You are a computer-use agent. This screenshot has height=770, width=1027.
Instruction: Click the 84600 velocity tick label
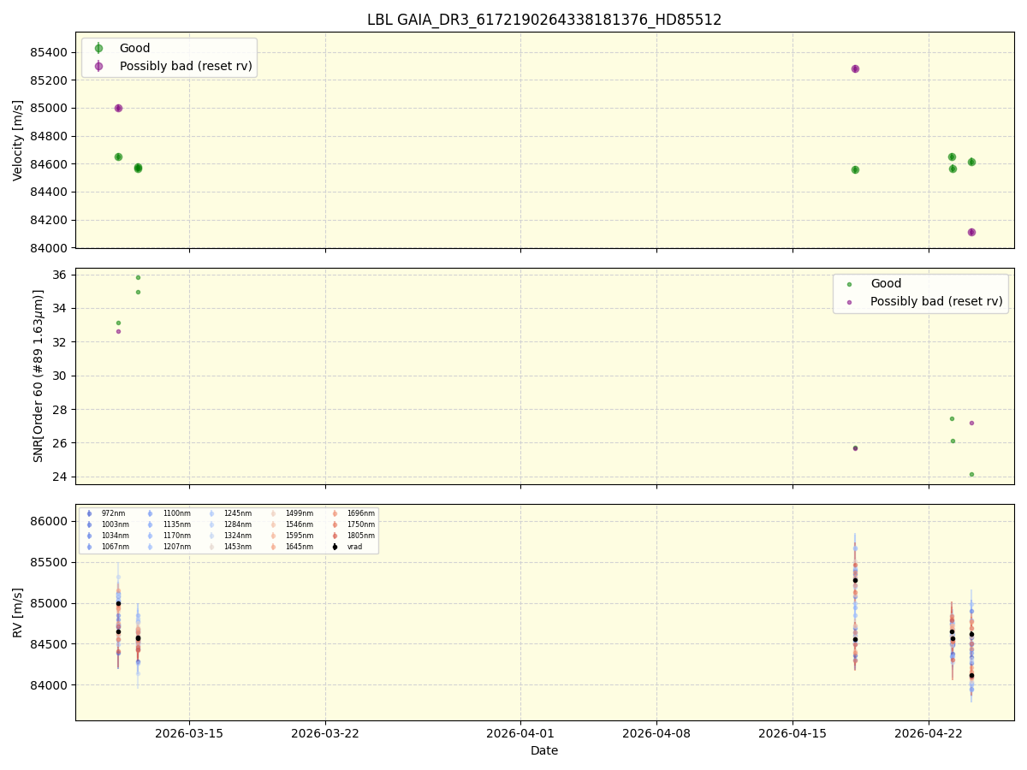coord(50,164)
